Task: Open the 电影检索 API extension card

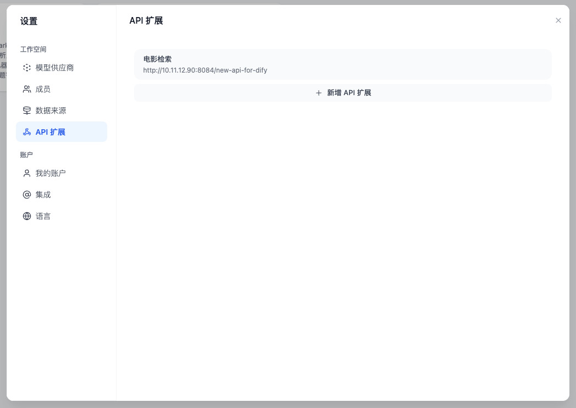Action: [342, 64]
